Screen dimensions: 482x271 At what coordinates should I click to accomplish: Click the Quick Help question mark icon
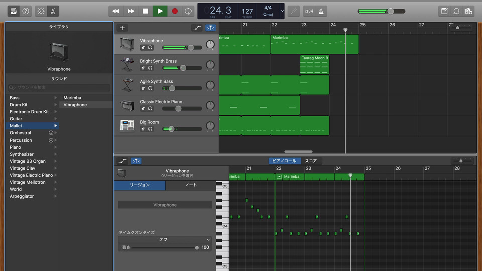point(26,11)
